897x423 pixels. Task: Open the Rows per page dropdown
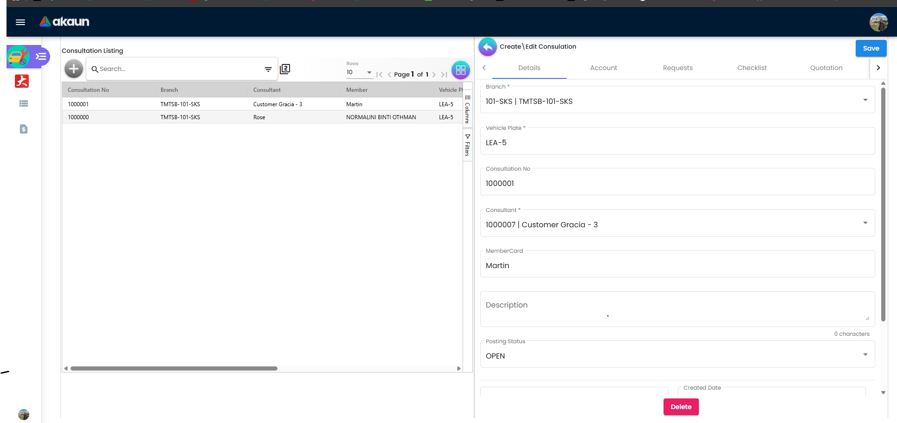pos(360,72)
